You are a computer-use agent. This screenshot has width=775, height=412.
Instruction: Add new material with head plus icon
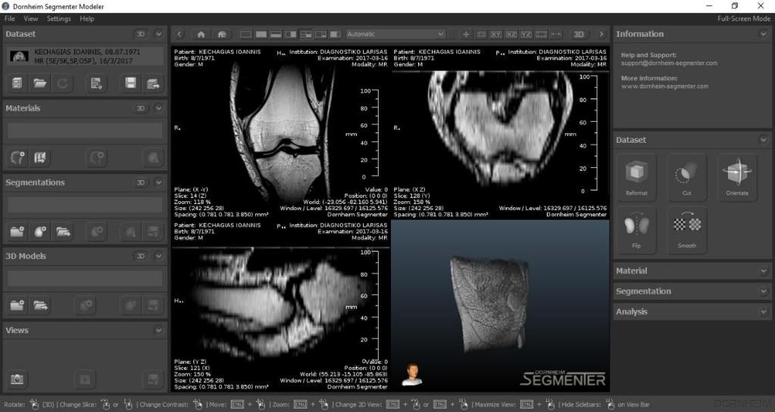click(x=17, y=158)
